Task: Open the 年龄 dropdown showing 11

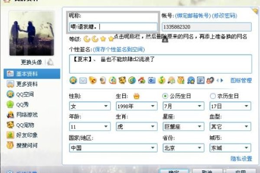Action: pos(90,127)
